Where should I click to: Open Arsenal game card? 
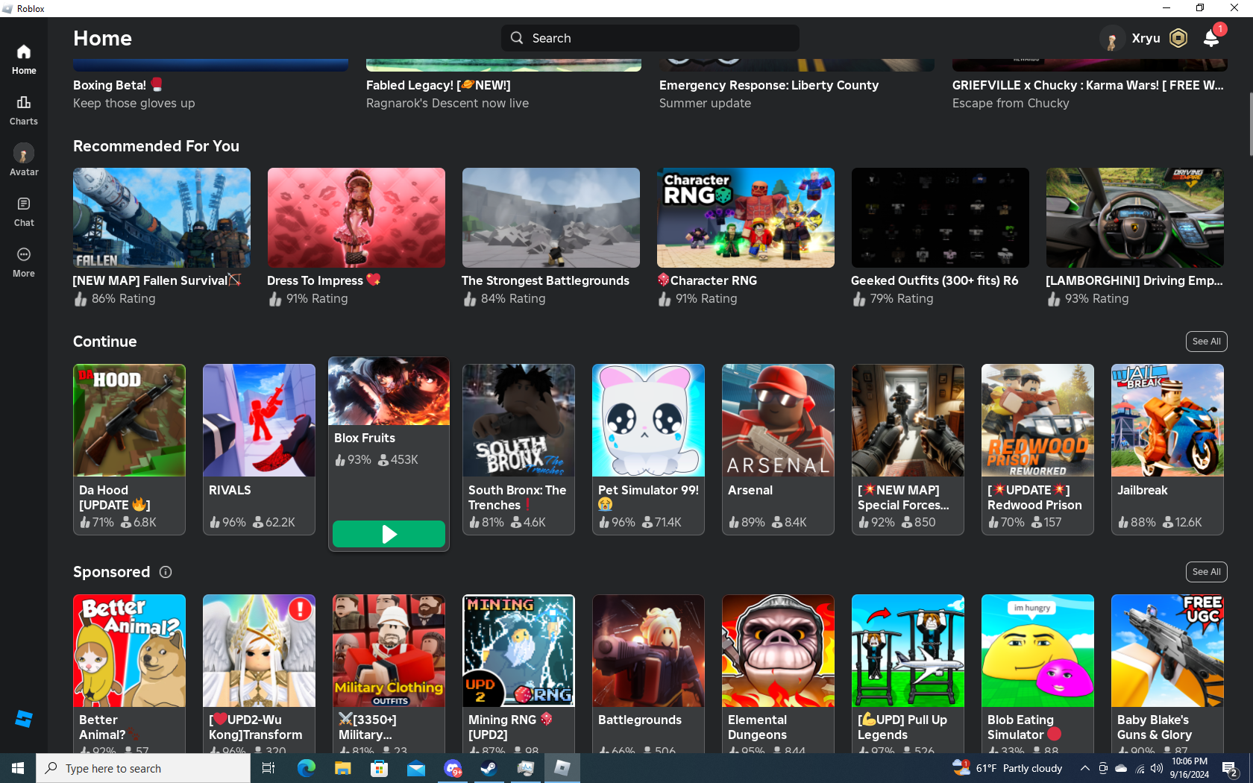point(778,449)
